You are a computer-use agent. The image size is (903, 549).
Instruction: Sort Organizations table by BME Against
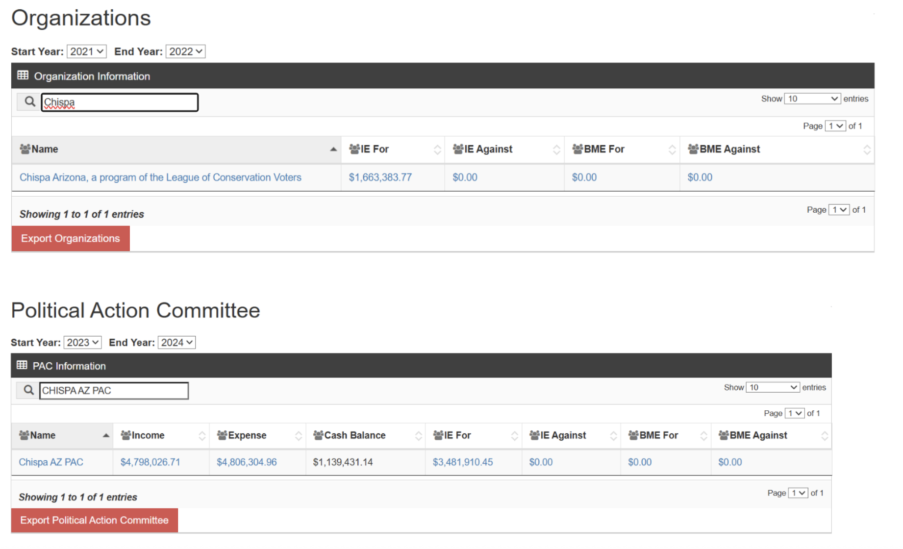pyautogui.click(x=777, y=150)
